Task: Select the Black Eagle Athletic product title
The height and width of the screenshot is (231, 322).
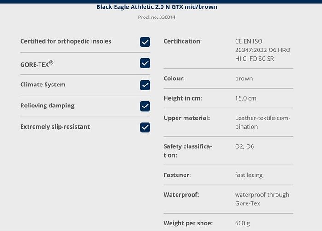Action: pyautogui.click(x=157, y=7)
